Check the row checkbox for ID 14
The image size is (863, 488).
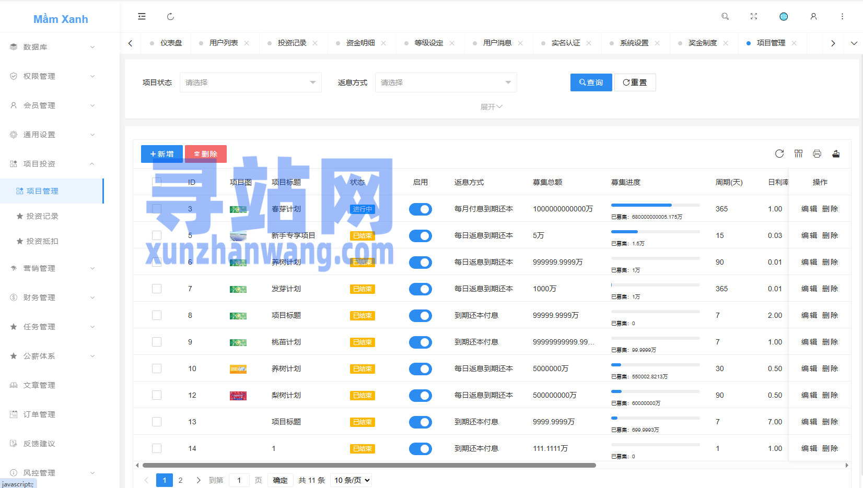pyautogui.click(x=157, y=448)
